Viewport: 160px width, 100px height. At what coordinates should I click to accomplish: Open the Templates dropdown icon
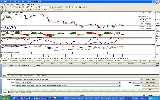84,7
